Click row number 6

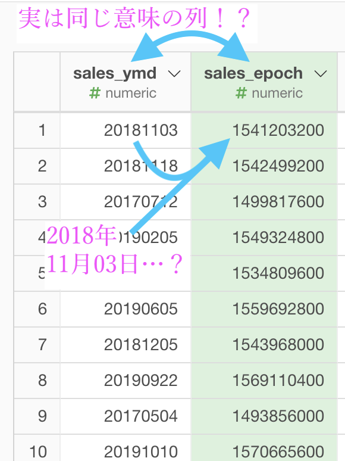coord(42,309)
